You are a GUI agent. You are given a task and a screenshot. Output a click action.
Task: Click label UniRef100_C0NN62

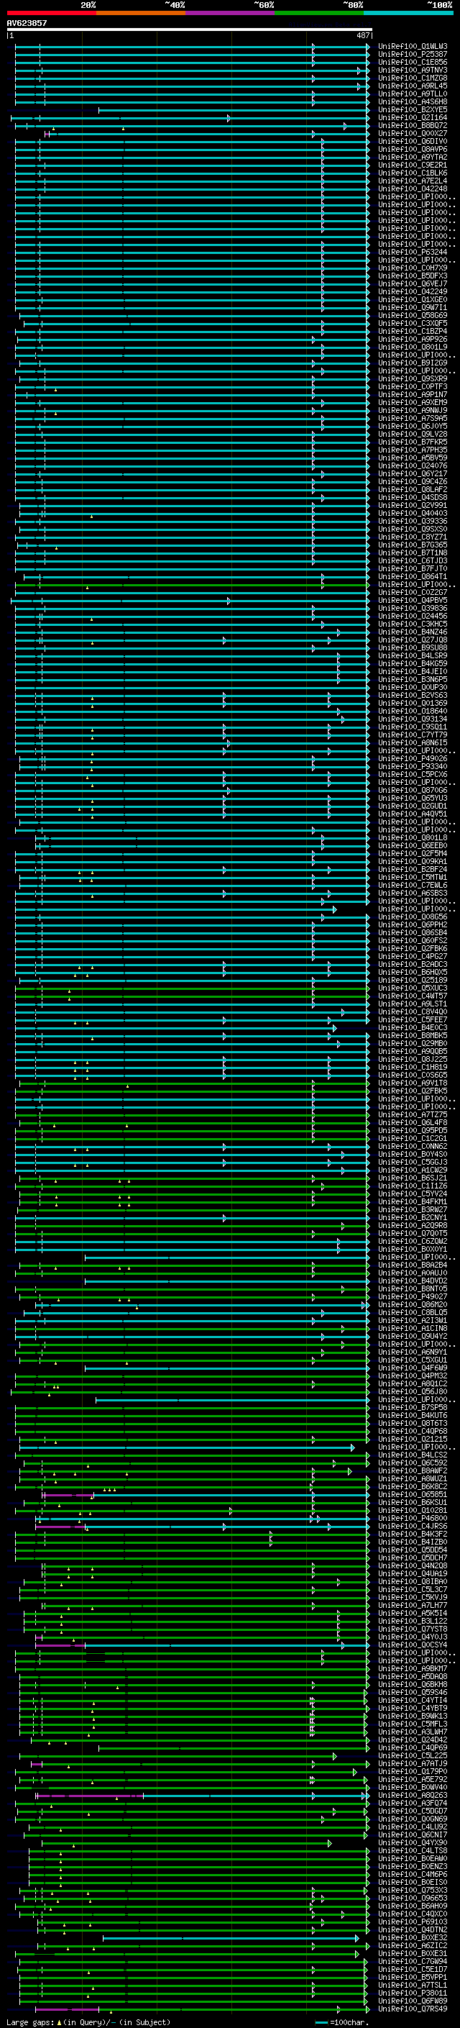pos(413,1145)
